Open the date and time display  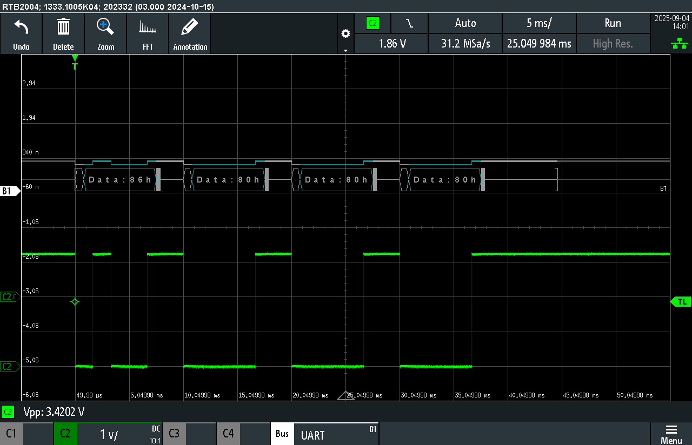click(672, 22)
